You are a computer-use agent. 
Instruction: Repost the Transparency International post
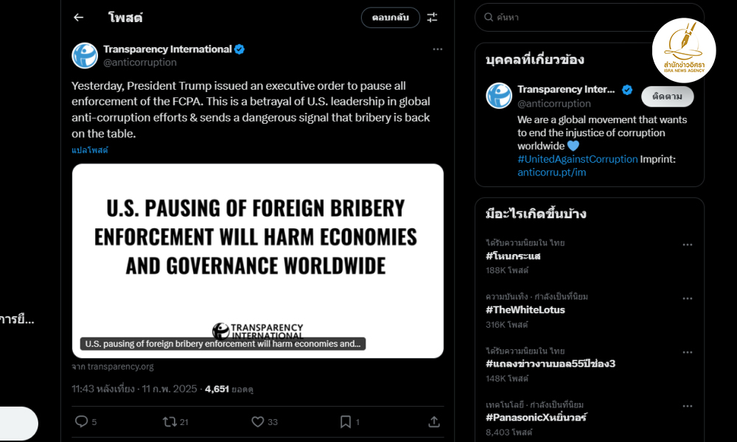(x=170, y=421)
